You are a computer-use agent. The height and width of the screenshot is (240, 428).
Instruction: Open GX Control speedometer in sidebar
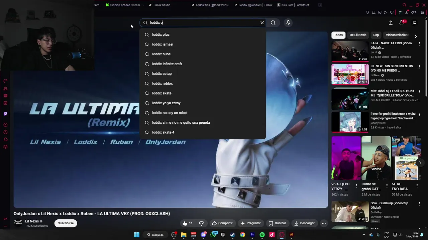tap(5, 81)
